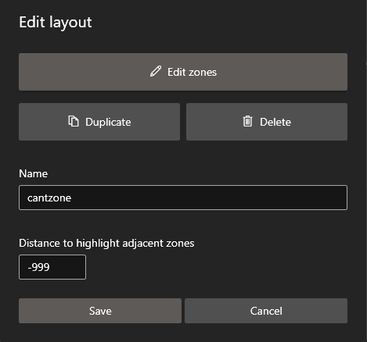Click the 'Edit layout' heading text
Image resolution: width=367 pixels, height=342 pixels.
point(56,23)
